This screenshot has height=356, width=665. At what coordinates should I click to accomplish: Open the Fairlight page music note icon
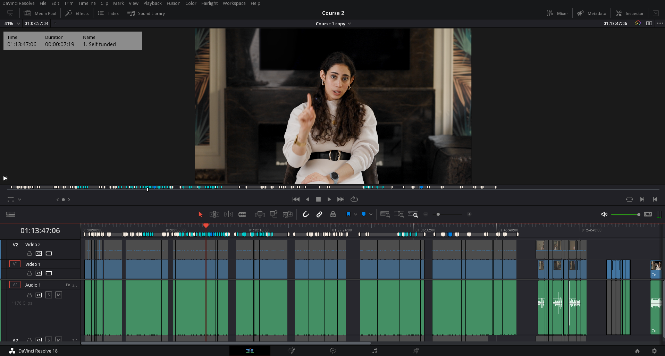[x=375, y=351]
